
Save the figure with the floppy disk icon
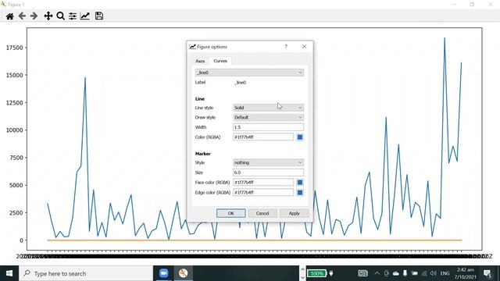[99, 16]
